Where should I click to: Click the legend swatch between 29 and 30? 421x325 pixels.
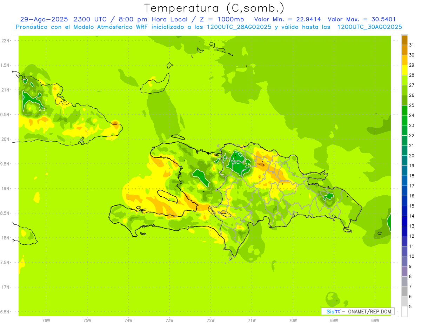pyautogui.click(x=405, y=60)
